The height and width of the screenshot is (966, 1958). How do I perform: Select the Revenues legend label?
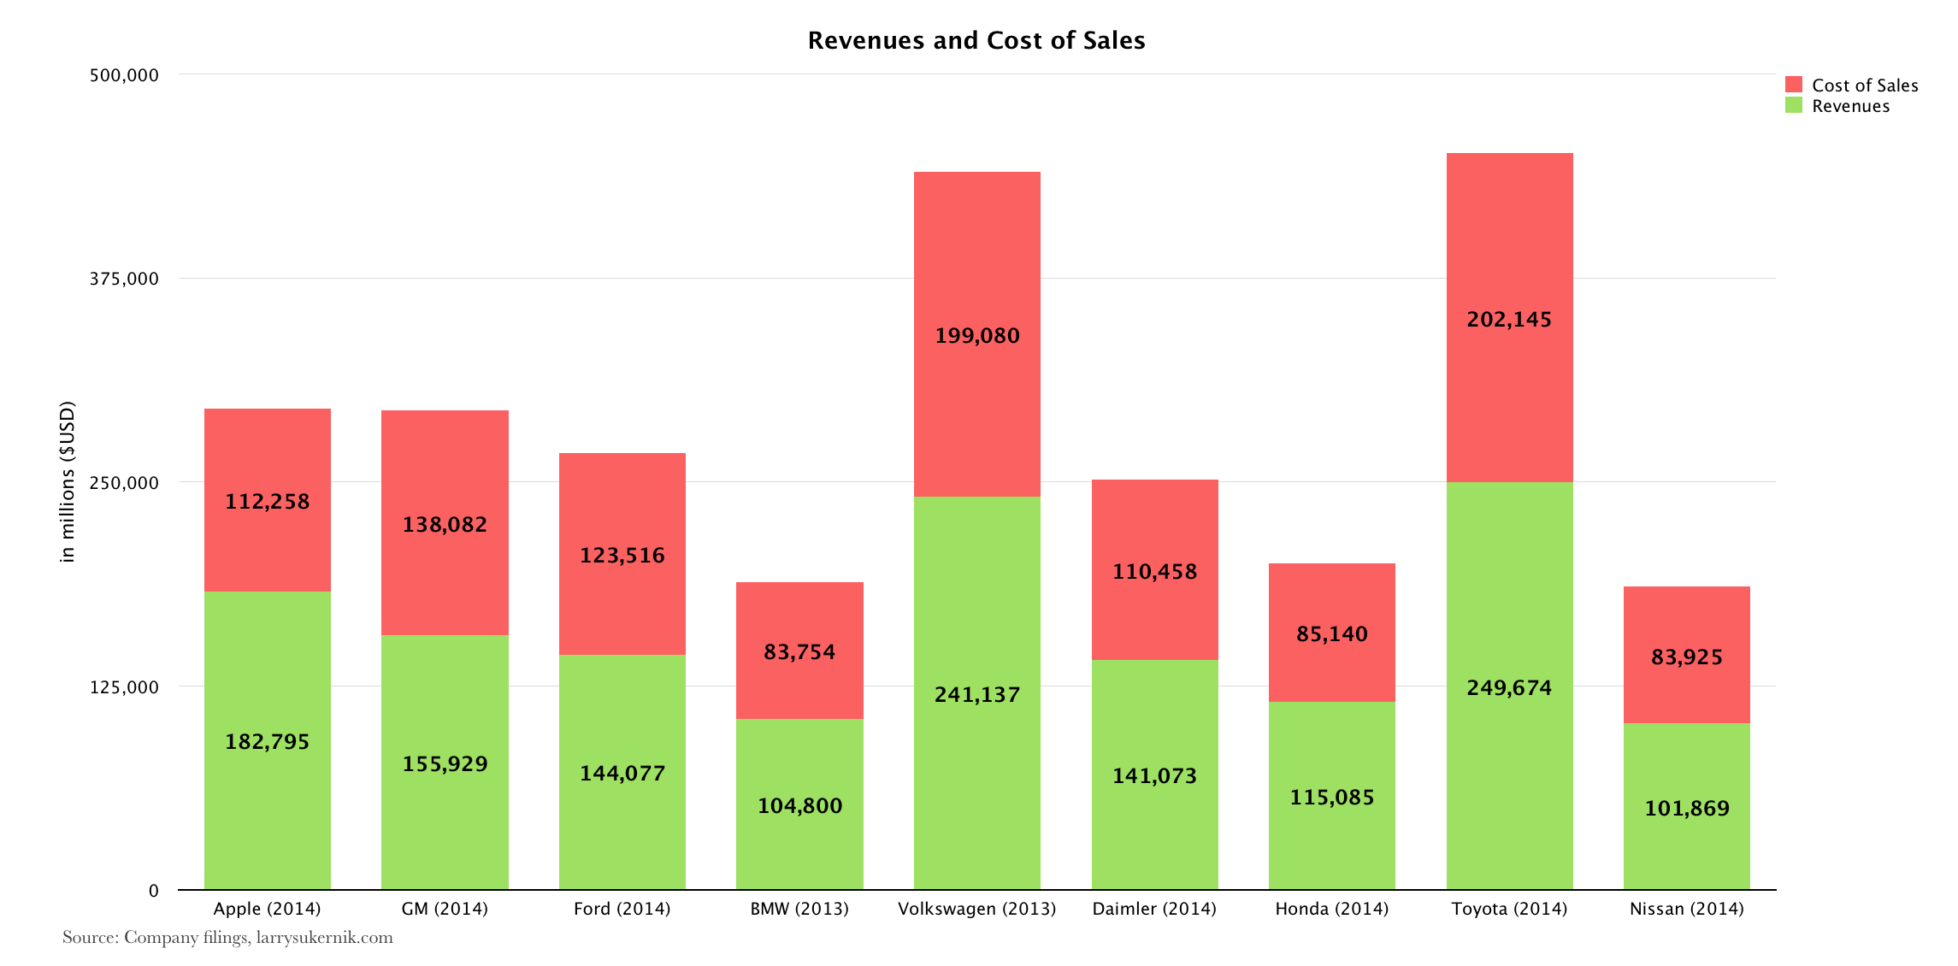click(1850, 106)
